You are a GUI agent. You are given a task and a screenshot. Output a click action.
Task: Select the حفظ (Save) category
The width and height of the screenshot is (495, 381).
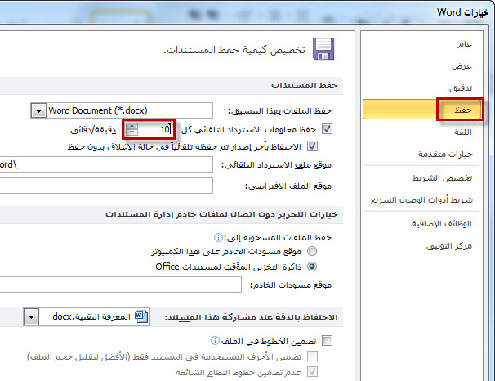[x=422, y=110]
